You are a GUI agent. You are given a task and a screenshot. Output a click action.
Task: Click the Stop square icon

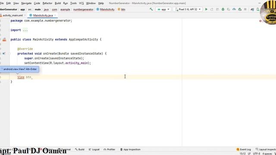(245, 9)
